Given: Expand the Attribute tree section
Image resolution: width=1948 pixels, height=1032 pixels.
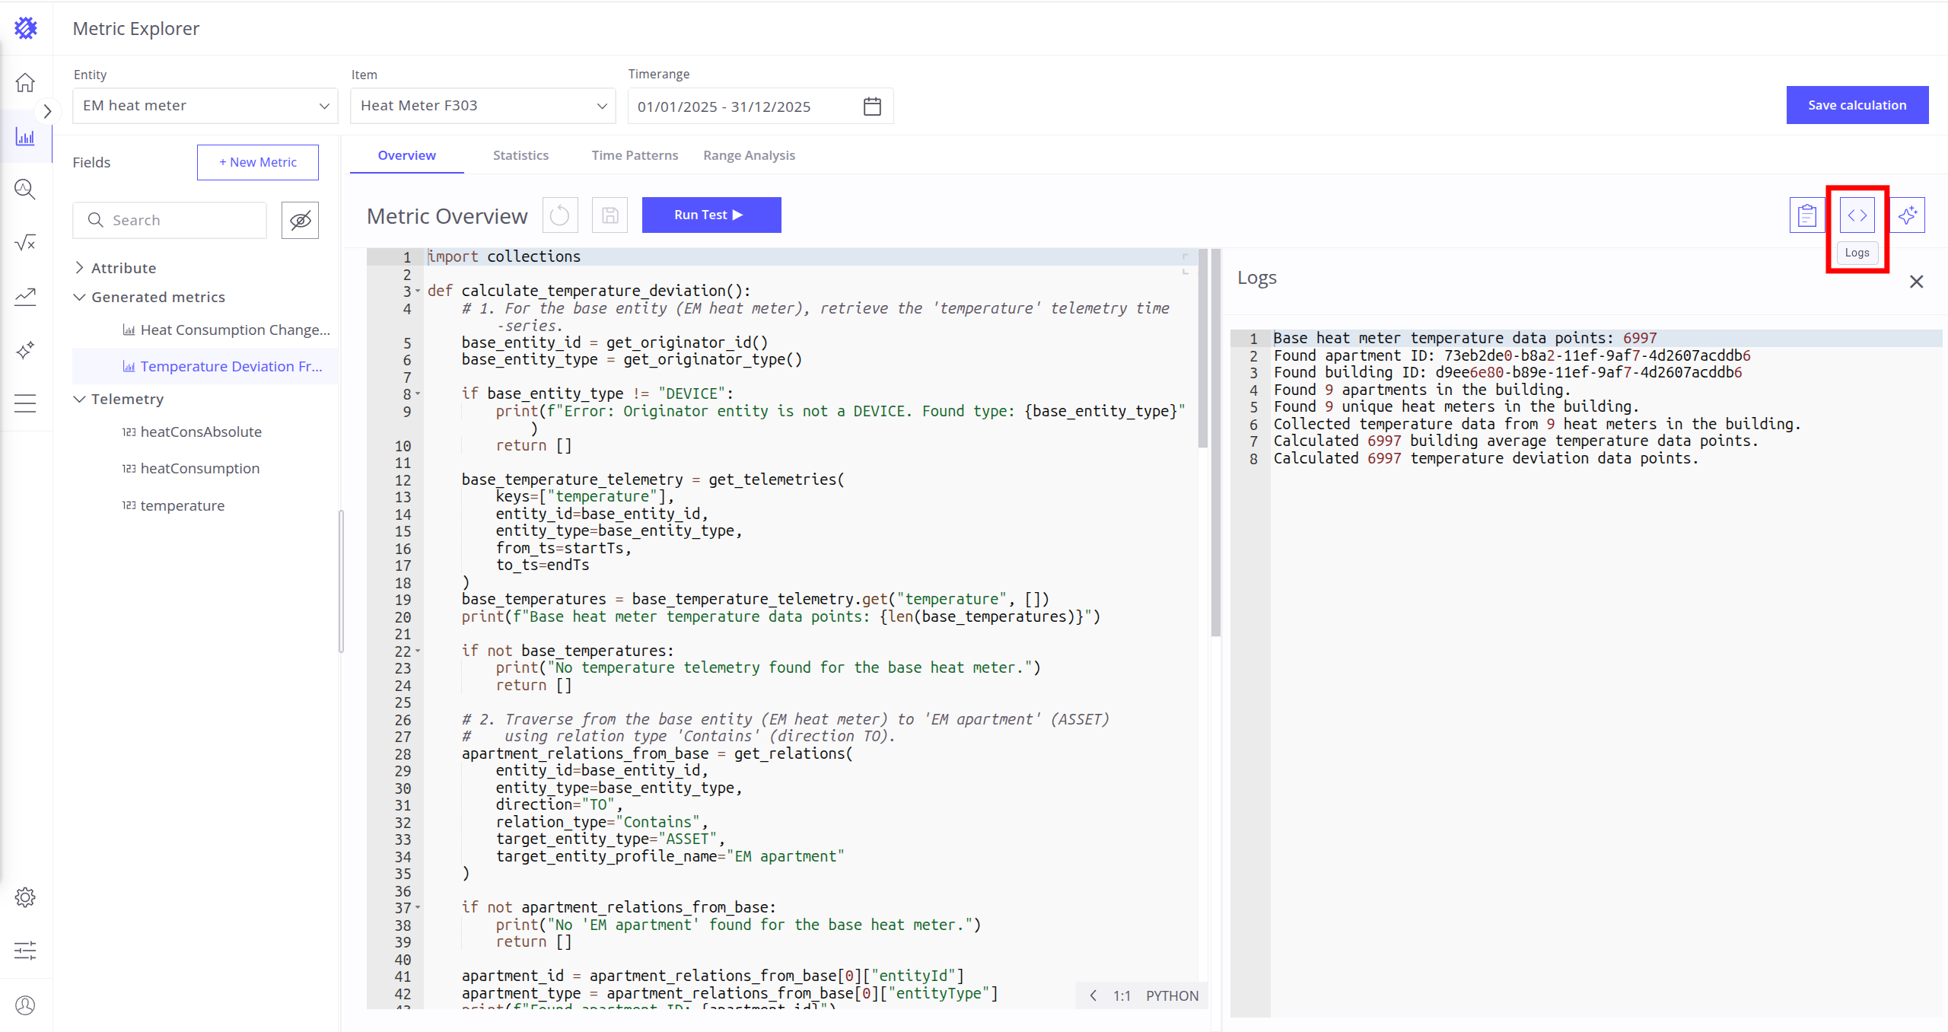Looking at the screenshot, I should pos(80,268).
